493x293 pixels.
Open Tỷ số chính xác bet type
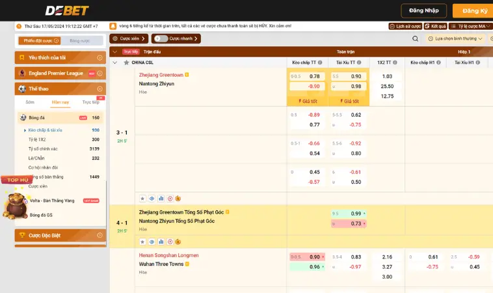click(43, 148)
